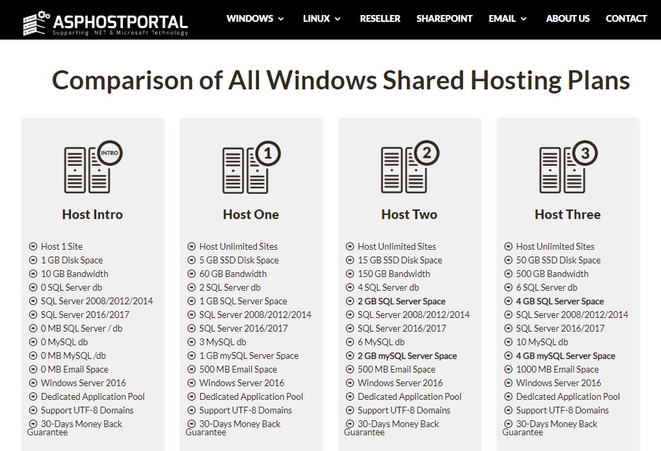661x451 pixels.
Task: Click the bullet icon beside 10 MySQL db
Action: click(x=509, y=342)
